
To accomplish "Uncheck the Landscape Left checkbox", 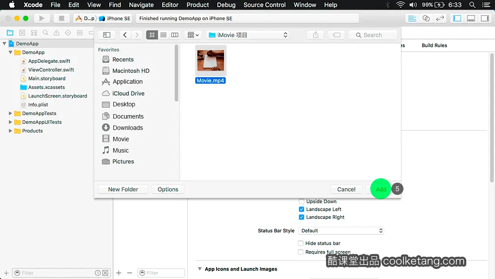I will [302, 209].
